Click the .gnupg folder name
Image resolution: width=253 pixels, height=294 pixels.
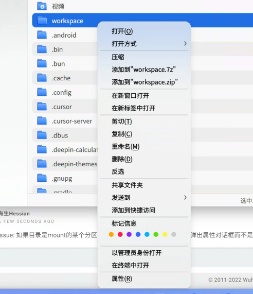tap(62, 179)
